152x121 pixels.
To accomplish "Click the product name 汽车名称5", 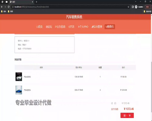I will click(27, 77).
